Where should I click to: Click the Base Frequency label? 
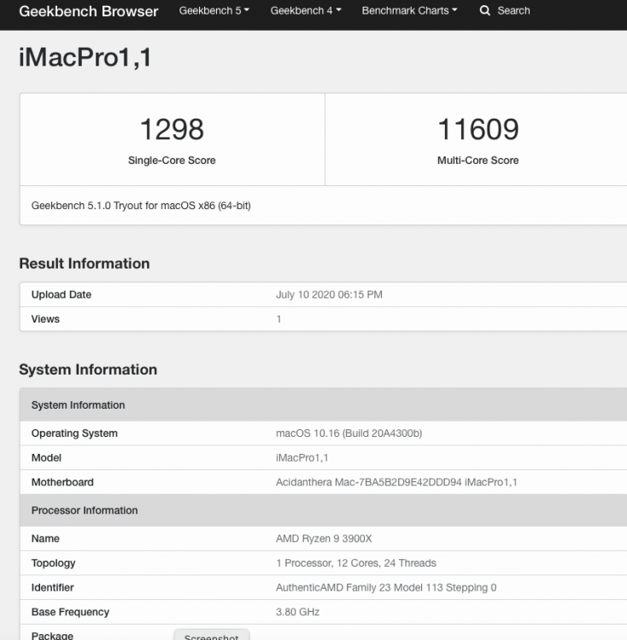70,612
